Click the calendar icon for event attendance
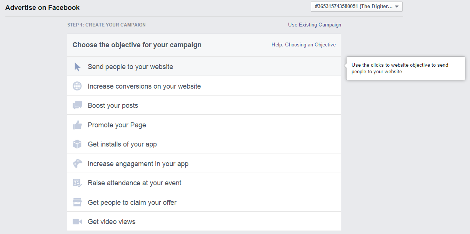 (x=77, y=183)
